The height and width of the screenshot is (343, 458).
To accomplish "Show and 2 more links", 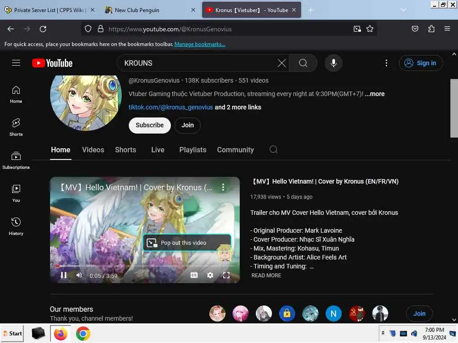I will point(238,107).
